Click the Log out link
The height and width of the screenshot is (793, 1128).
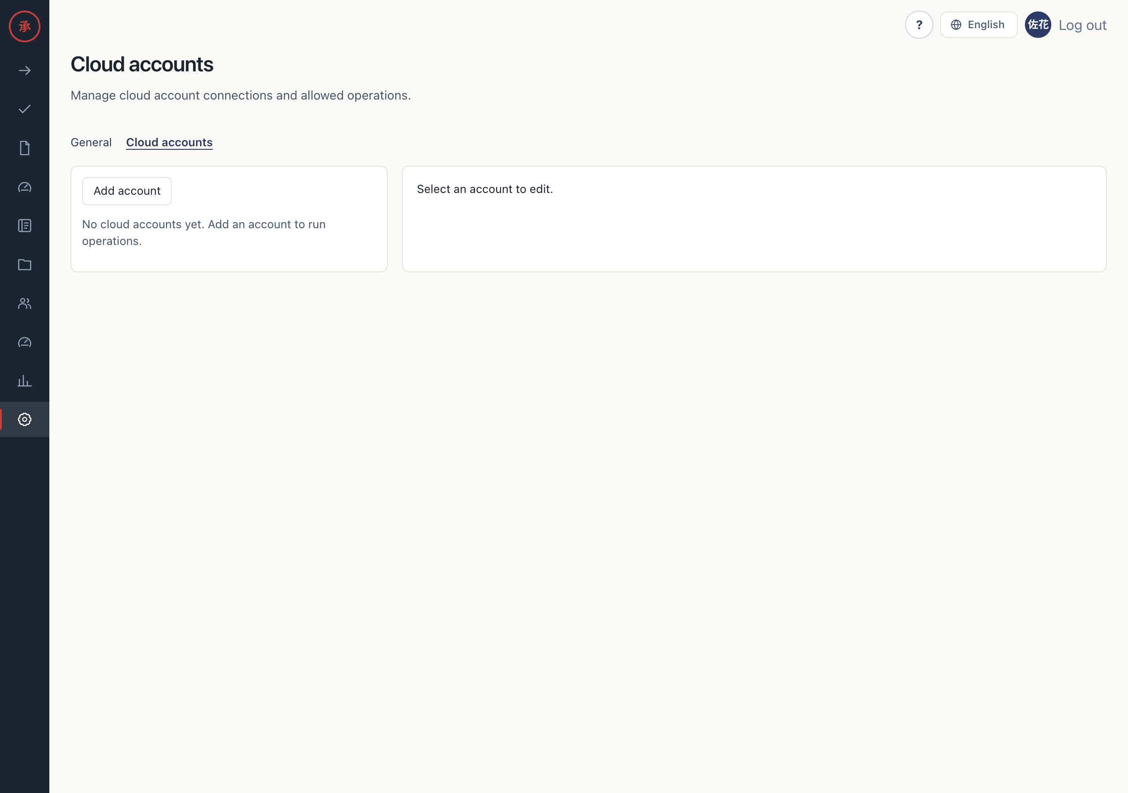pos(1082,25)
